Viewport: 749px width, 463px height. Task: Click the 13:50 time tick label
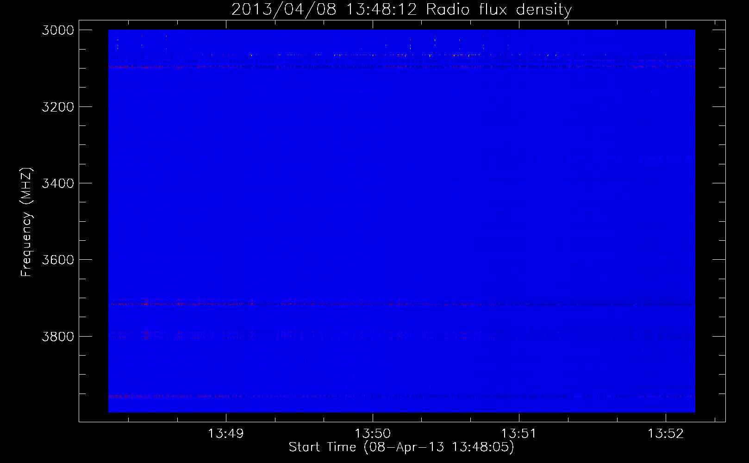[372, 433]
